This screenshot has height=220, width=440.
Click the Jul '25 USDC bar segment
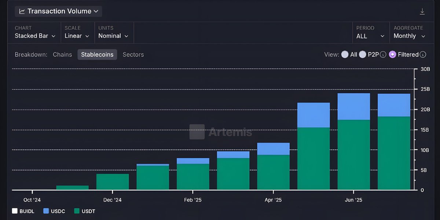pos(394,105)
